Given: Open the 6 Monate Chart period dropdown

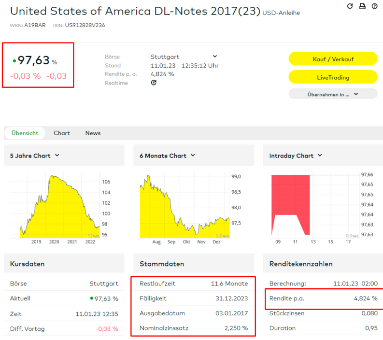Looking at the screenshot, I should pos(193,156).
